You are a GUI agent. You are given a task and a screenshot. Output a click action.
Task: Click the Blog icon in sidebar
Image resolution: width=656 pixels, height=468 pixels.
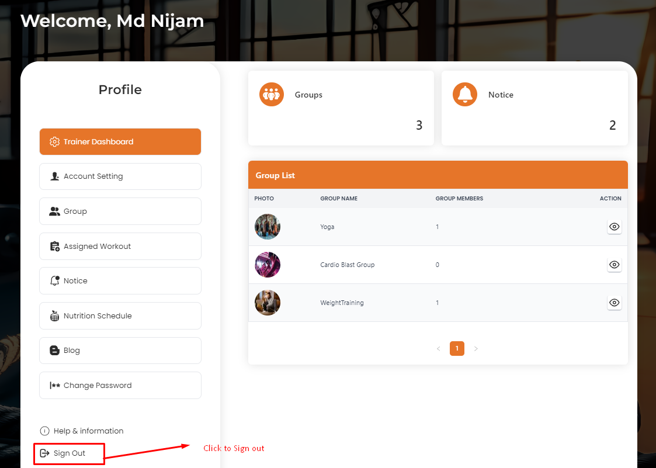coord(54,351)
